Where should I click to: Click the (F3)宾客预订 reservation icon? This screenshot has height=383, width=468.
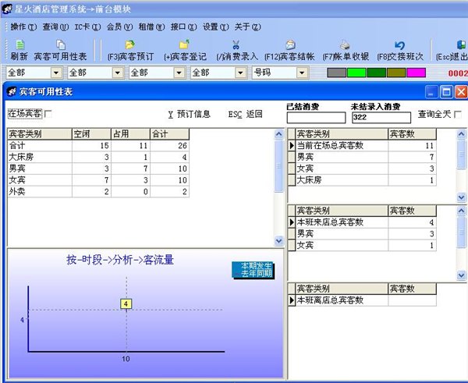(x=130, y=45)
